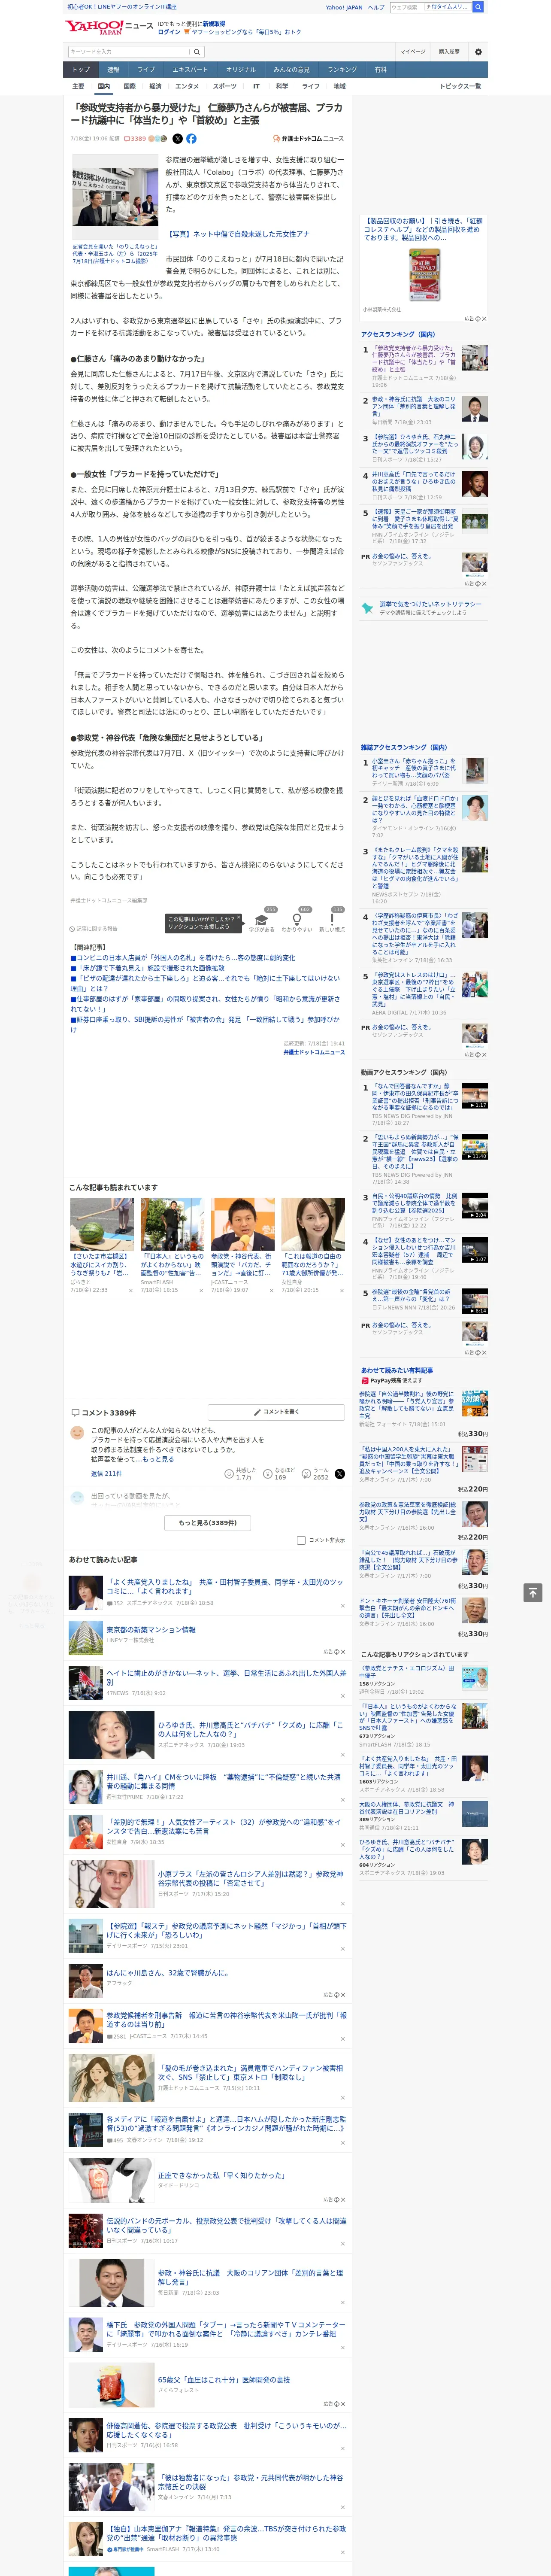Open the 有料 tab
This screenshot has width=551, height=2576.
380,70
